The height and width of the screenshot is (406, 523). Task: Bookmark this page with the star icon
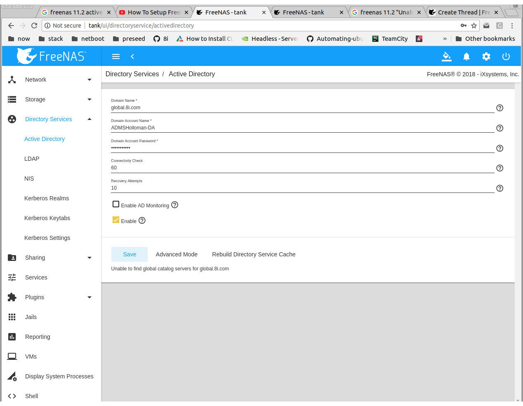[474, 26]
